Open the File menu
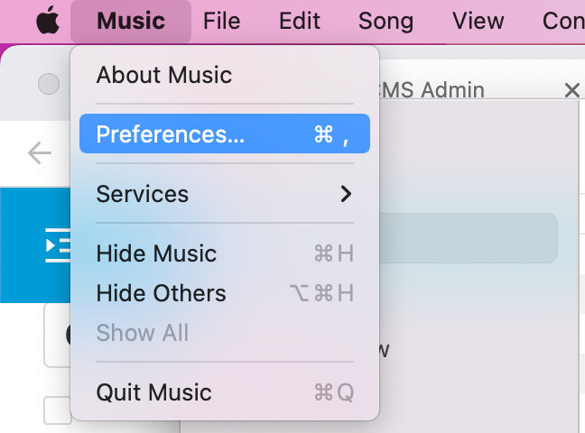585x433 pixels. 221,21
